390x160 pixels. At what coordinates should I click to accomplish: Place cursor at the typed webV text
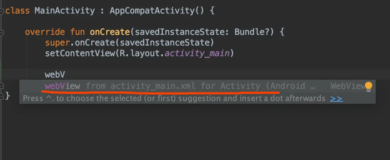[x=55, y=75]
